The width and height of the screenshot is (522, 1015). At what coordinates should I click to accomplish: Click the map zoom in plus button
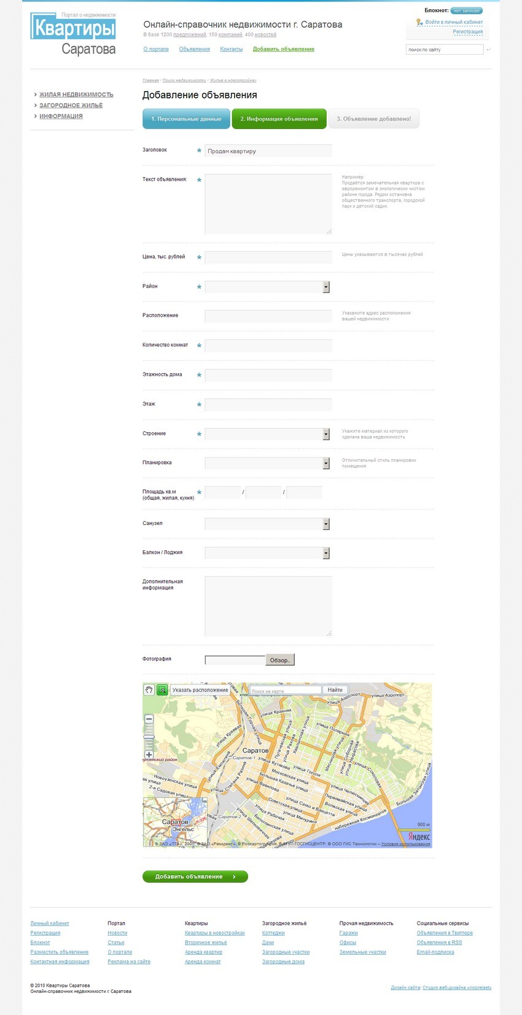tap(149, 754)
